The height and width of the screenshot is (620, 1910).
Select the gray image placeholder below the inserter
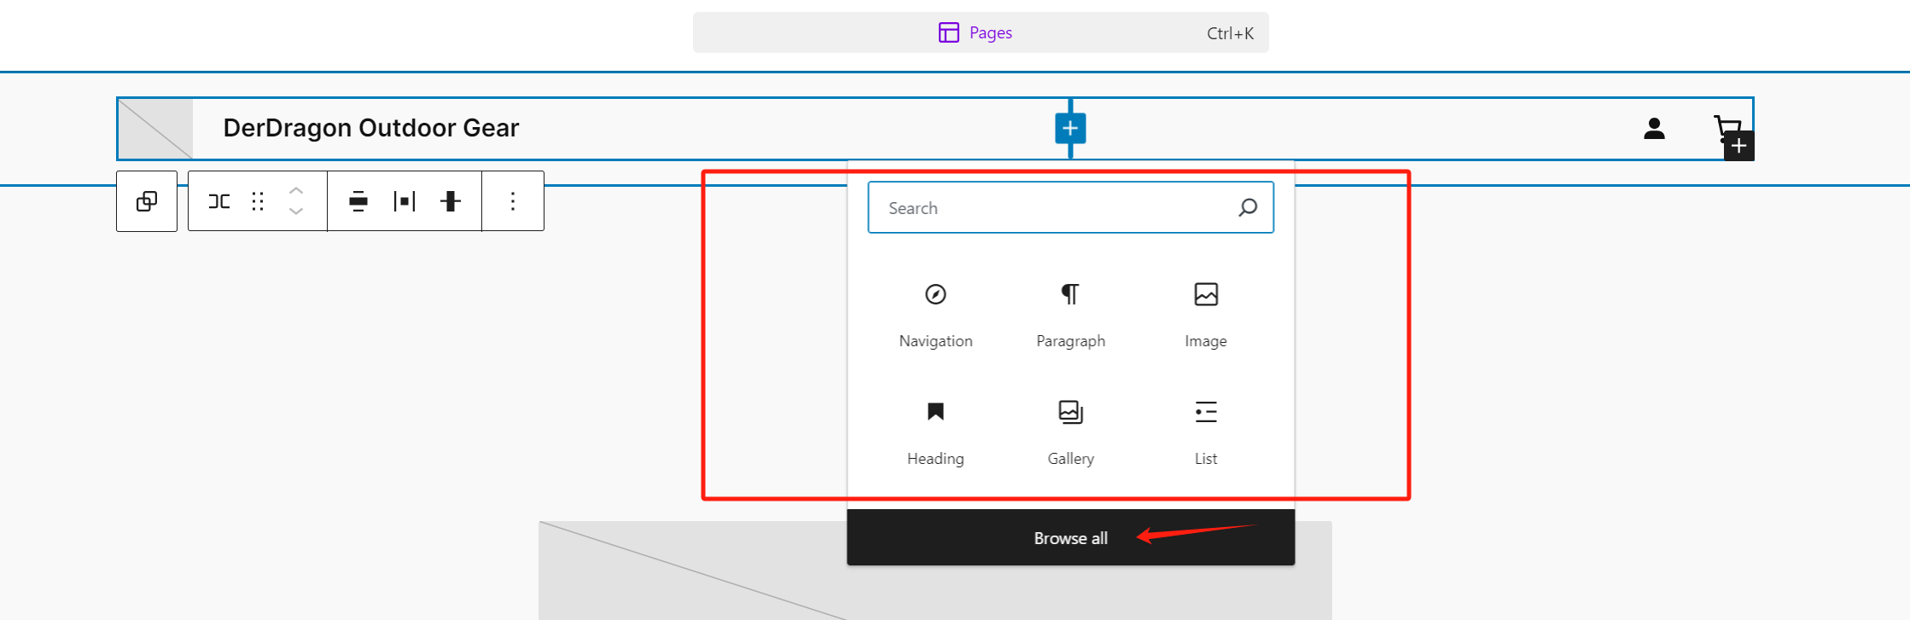(935, 571)
